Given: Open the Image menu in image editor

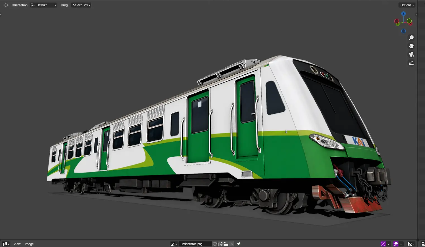Looking at the screenshot, I should (29, 244).
